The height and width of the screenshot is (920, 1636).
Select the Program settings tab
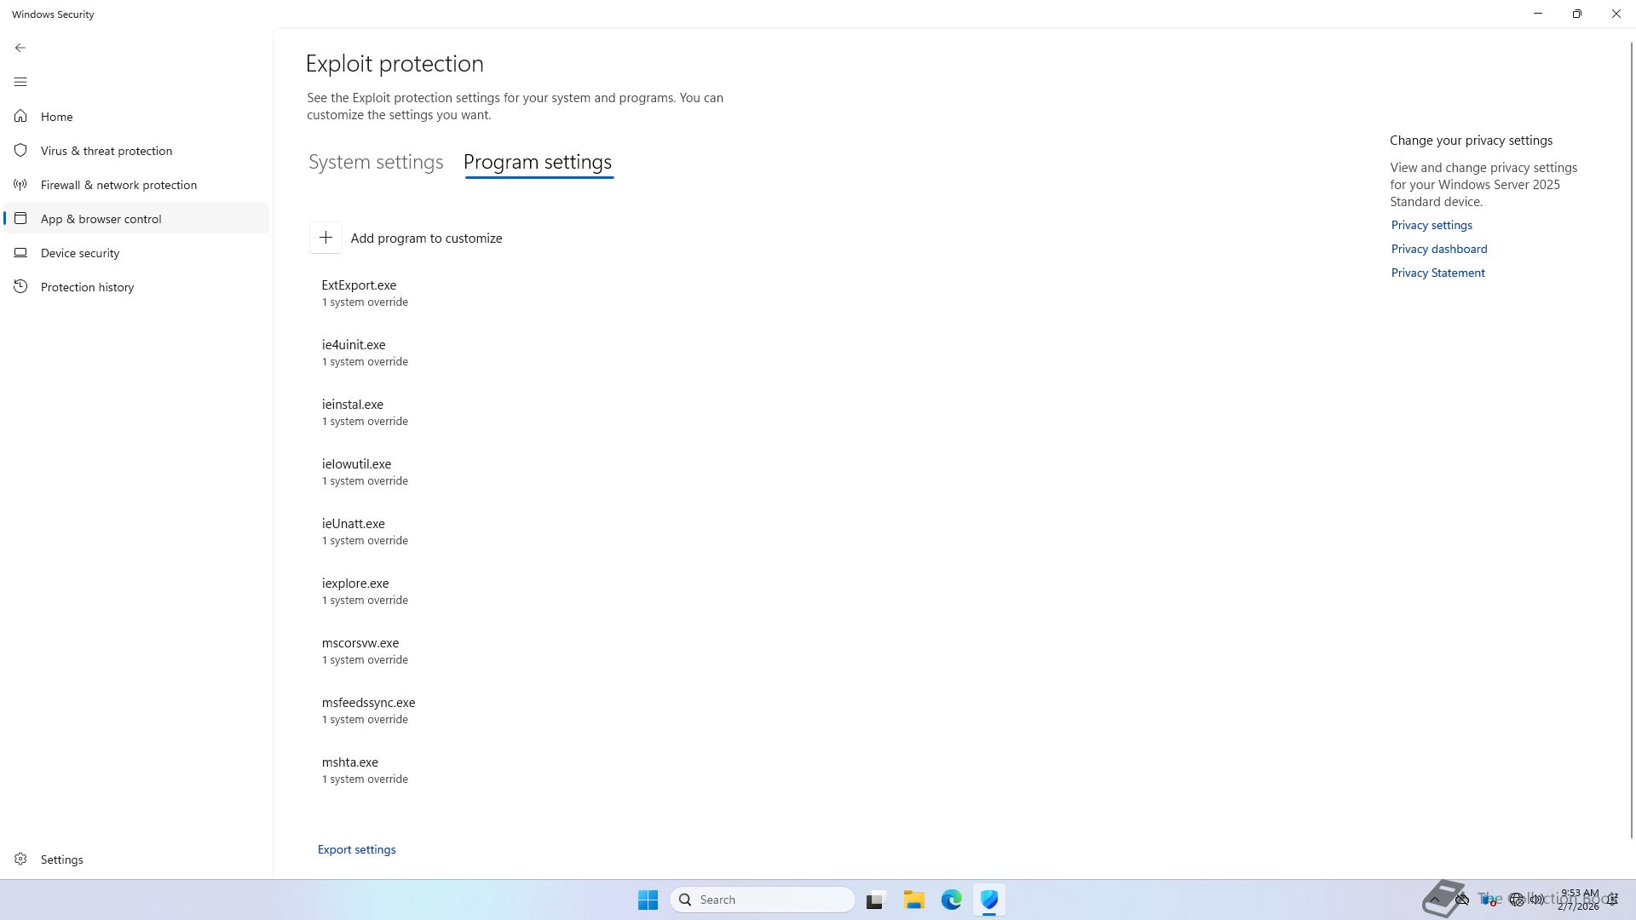coord(538,162)
